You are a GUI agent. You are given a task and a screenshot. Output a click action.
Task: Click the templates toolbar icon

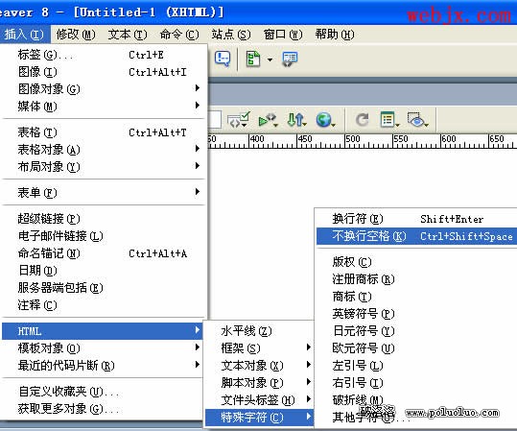(x=253, y=60)
